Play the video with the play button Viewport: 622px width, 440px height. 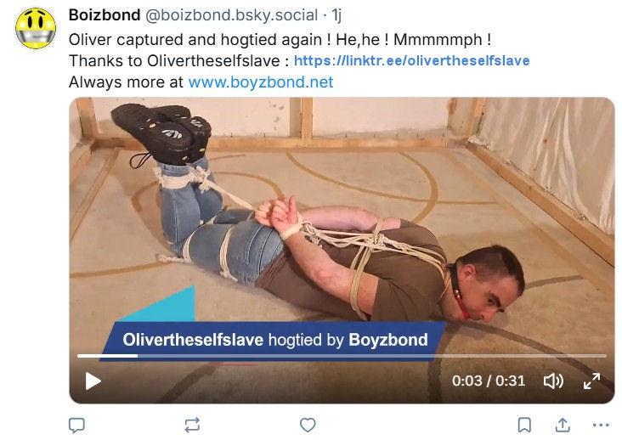(93, 381)
